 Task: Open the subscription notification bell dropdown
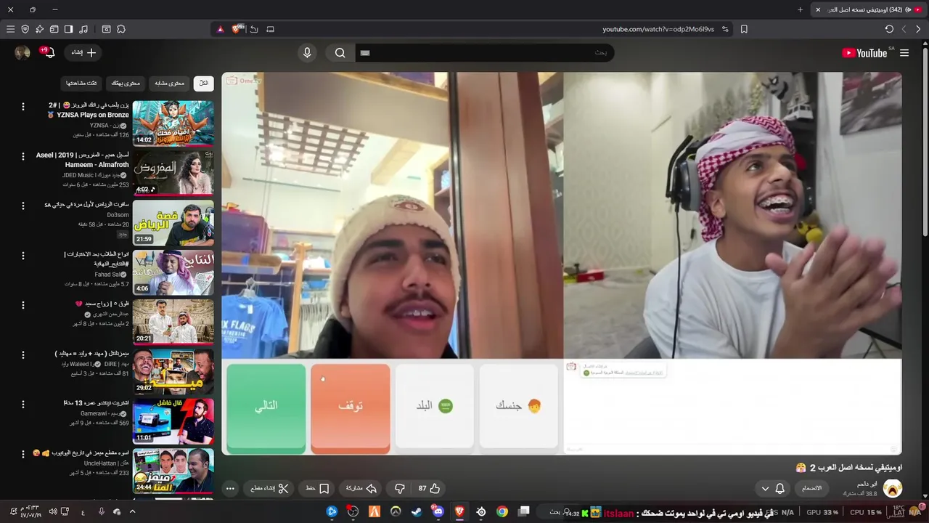(773, 488)
